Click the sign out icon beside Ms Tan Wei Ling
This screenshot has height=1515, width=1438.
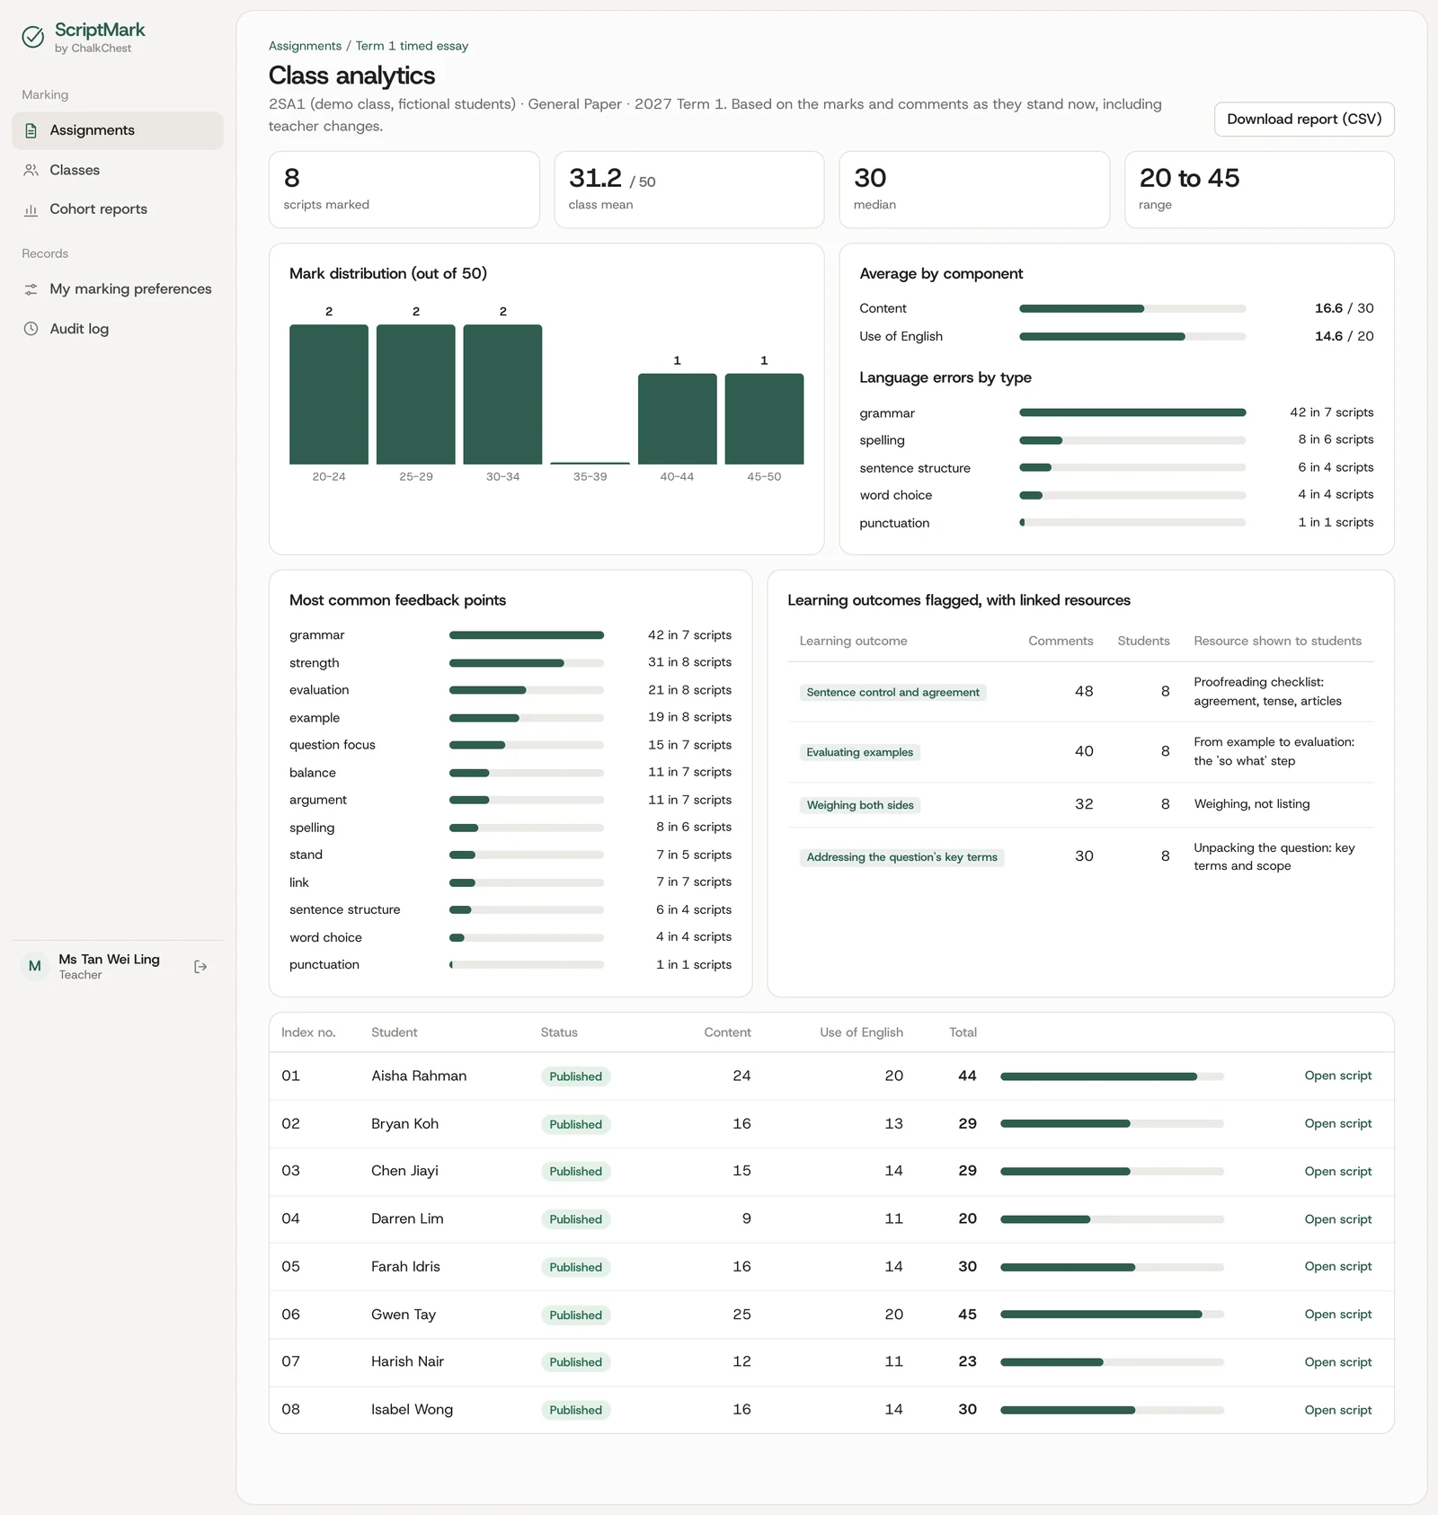pyautogui.click(x=200, y=967)
